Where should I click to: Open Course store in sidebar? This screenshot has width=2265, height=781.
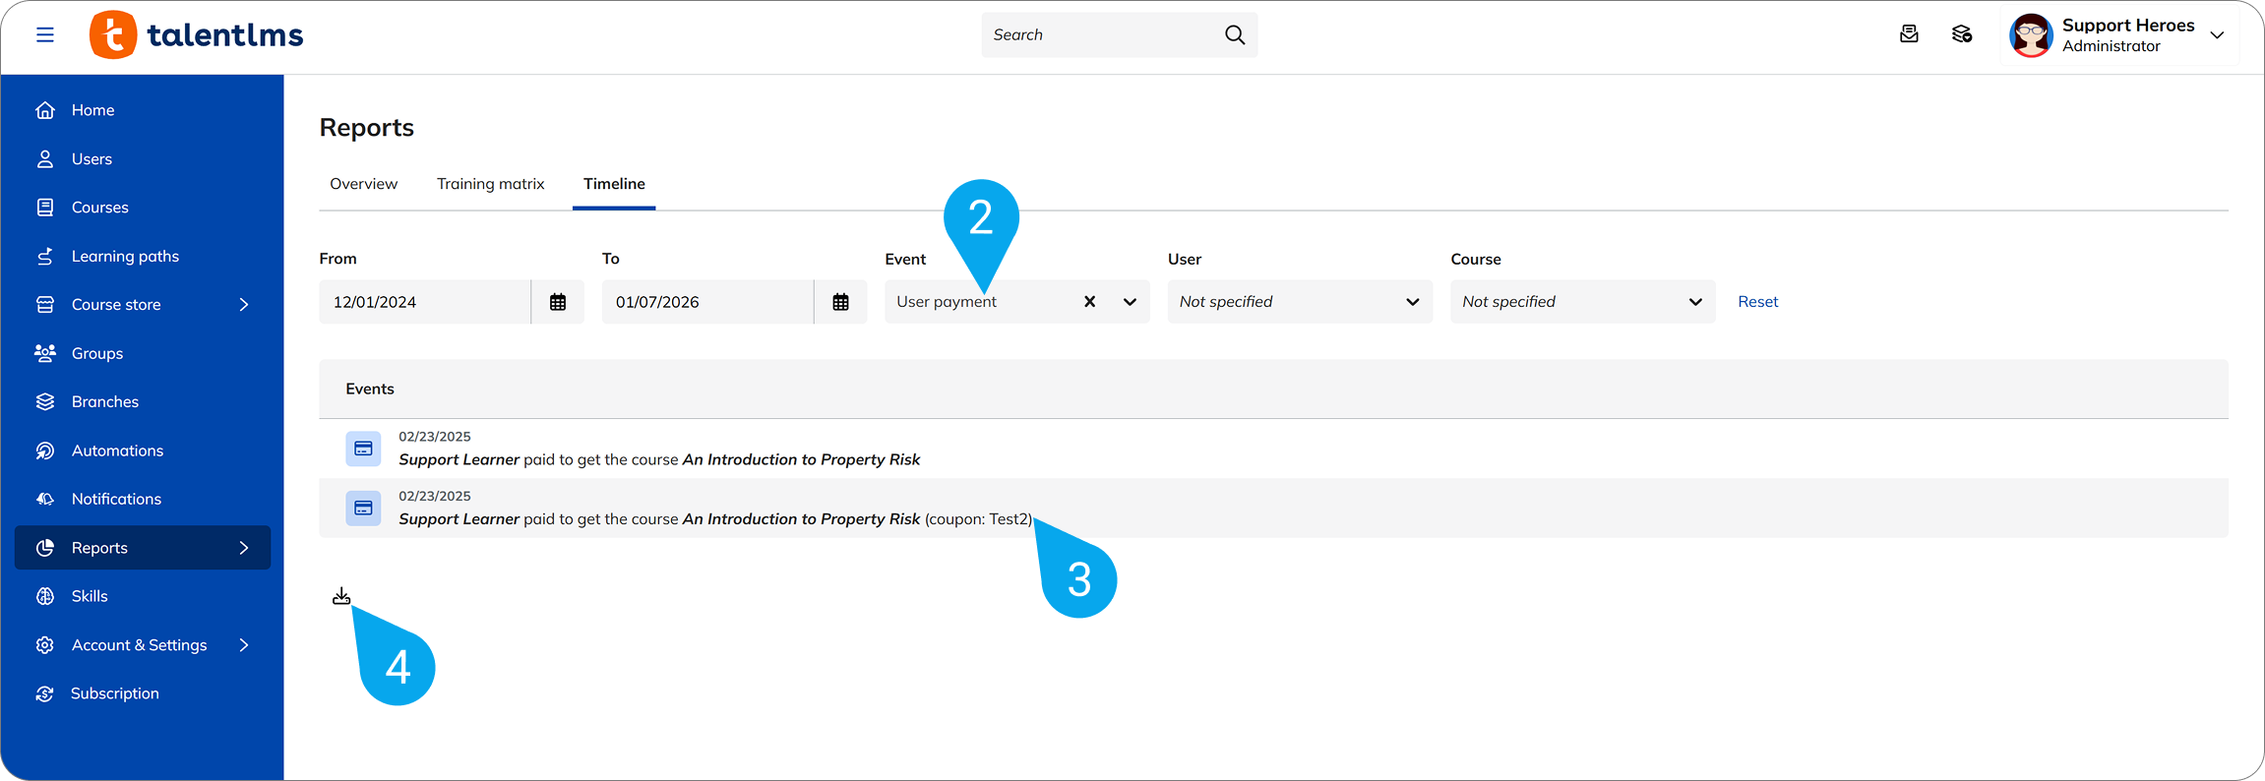pyautogui.click(x=143, y=305)
